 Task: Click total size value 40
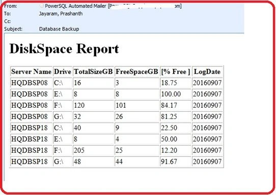click(93, 128)
